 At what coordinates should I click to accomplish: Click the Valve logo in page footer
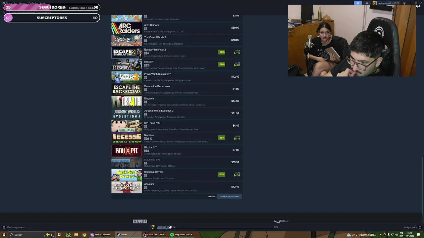pos(140,221)
